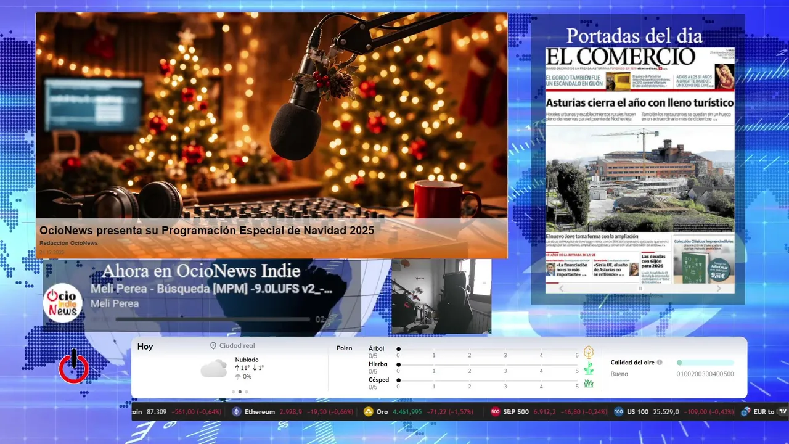This screenshot has height=444, width=789.
Task: Click the location pin beside Ciudad real
Action: (213, 346)
